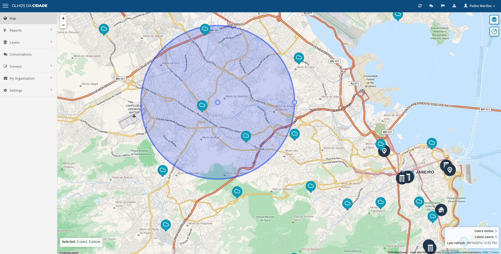Click cloud marker near Morro da Reunião
The height and width of the screenshot is (254, 501).
pos(163,170)
